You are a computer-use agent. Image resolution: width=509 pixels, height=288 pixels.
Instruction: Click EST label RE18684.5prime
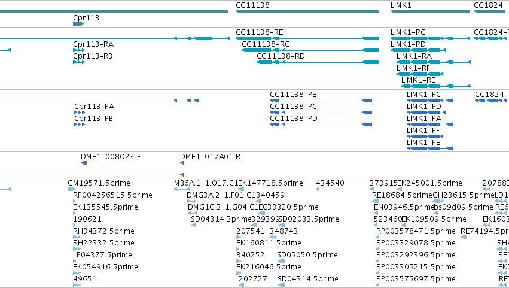402,195
